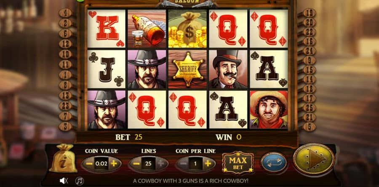The width and height of the screenshot is (379, 187).
Task: Open the info money bag icon
Action: [x=63, y=158]
